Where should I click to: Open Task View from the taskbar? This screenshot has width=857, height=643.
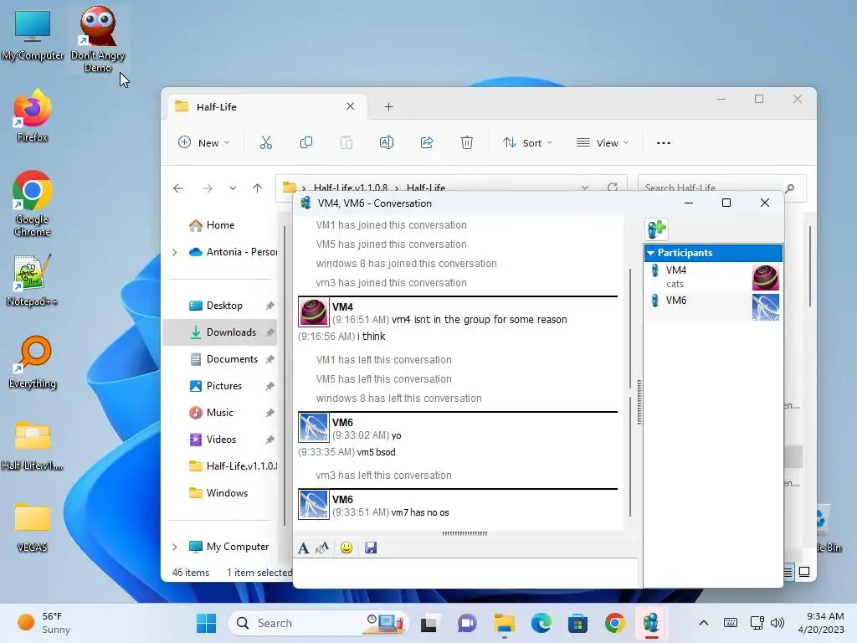pyautogui.click(x=428, y=623)
